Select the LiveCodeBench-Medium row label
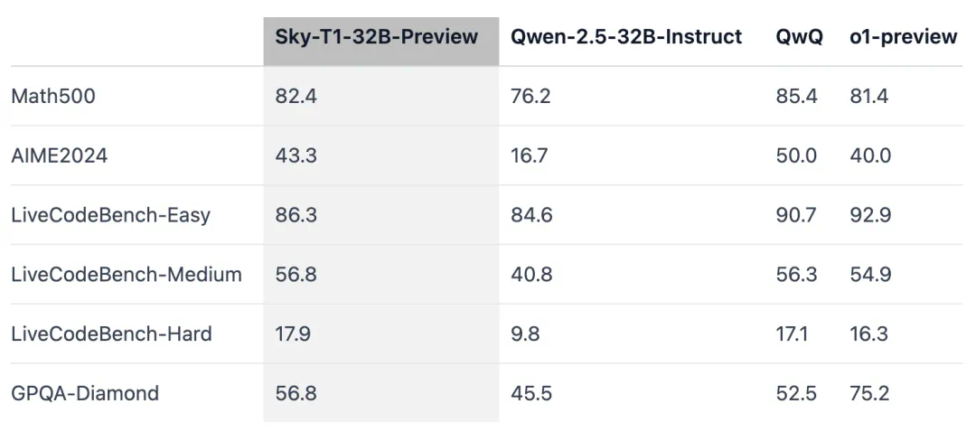The image size is (976, 432). (127, 275)
